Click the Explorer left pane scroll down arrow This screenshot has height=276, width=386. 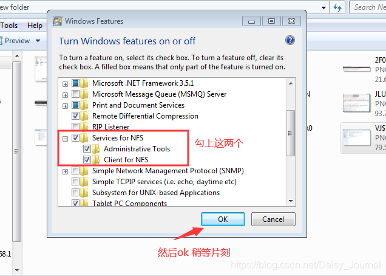pos(17,270)
